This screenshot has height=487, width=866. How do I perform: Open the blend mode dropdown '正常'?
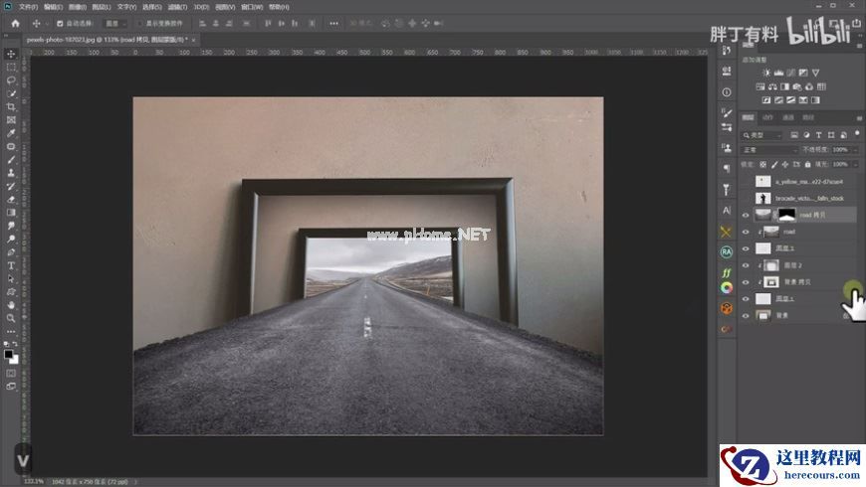769,150
